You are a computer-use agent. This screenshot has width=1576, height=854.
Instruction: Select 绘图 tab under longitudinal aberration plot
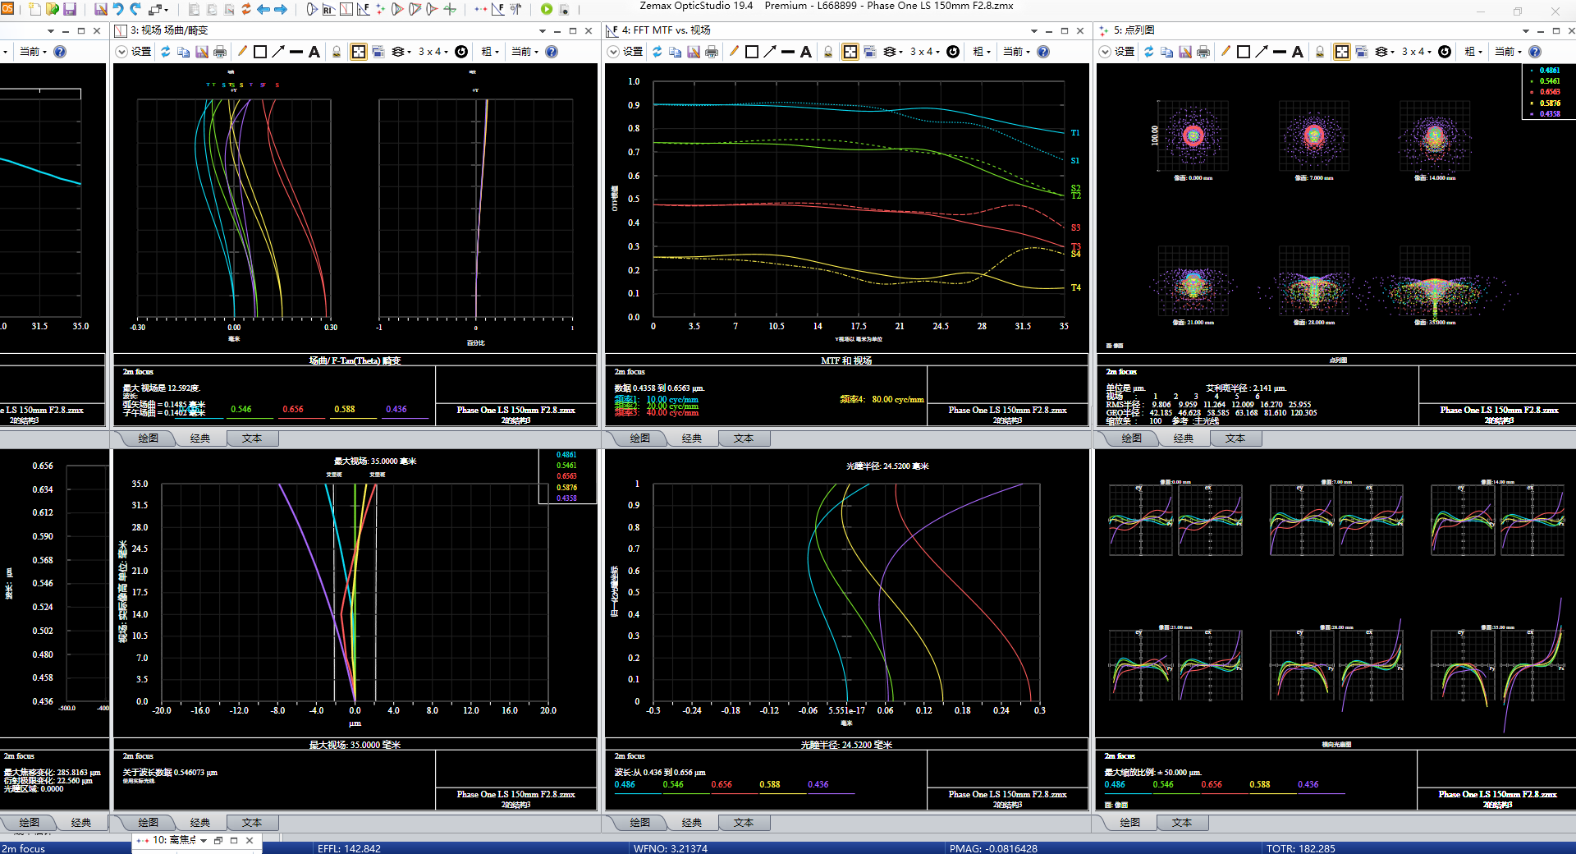640,823
